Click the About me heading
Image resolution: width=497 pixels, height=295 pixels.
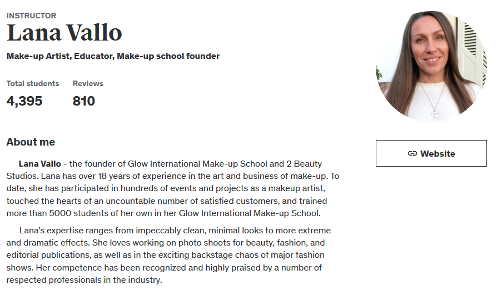point(31,142)
